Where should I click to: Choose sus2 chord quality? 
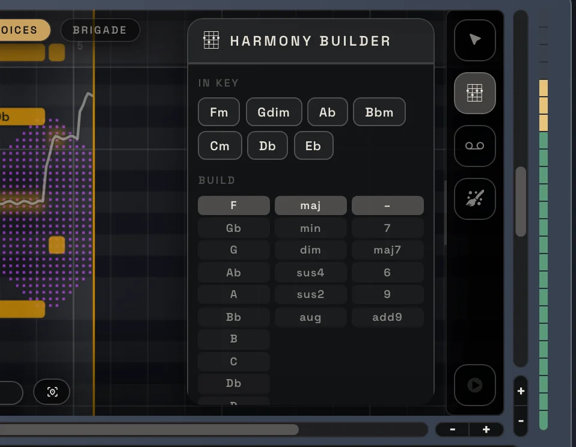(310, 294)
